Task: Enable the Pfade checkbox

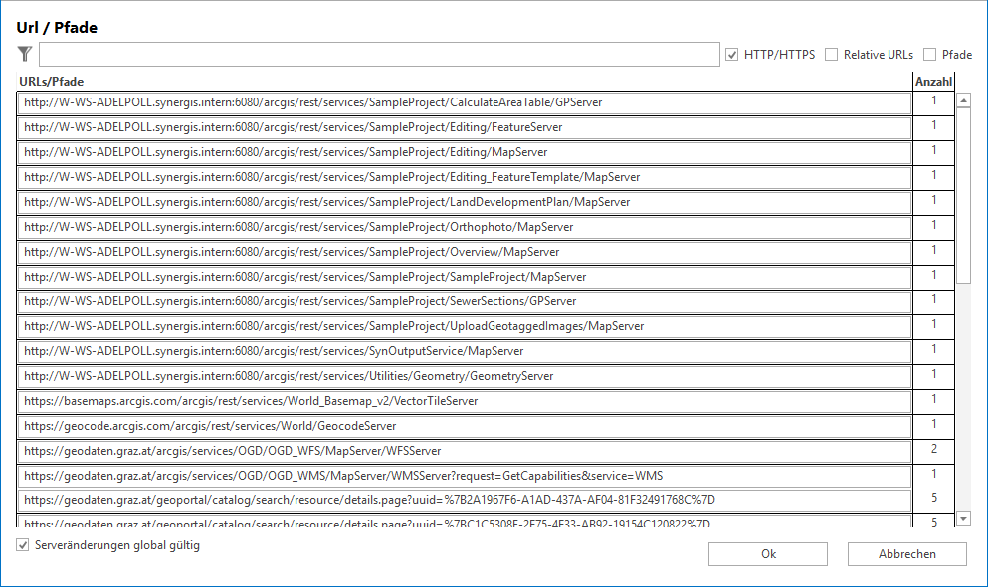Action: [930, 55]
